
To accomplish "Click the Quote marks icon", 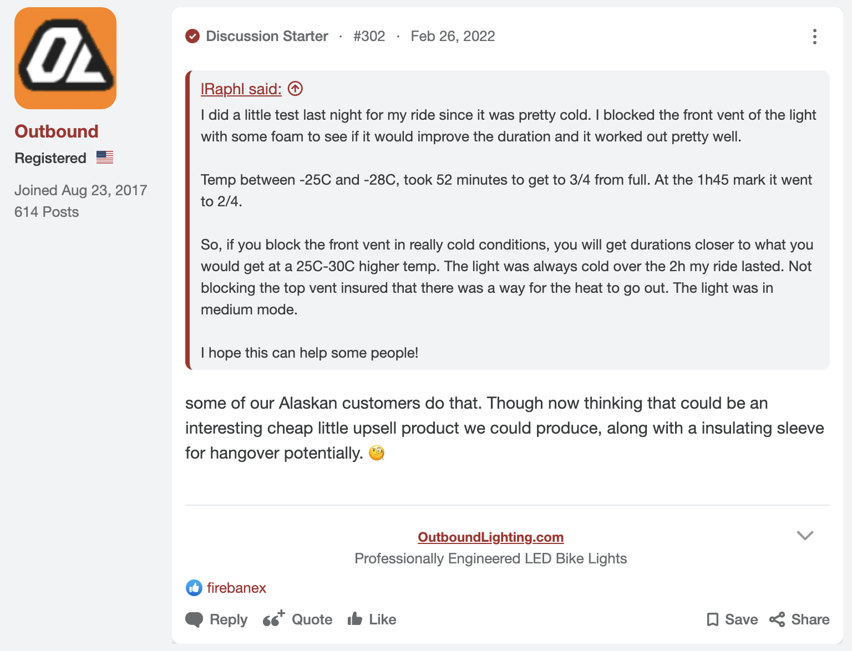I will 273,619.
